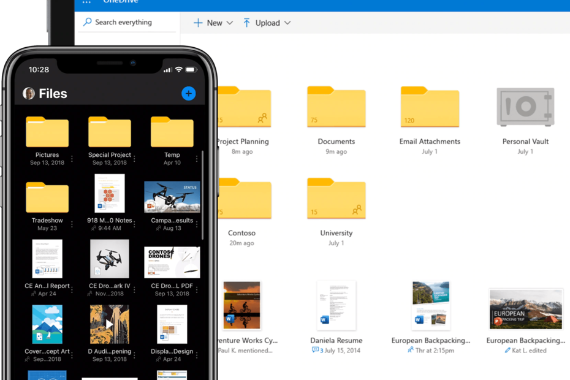Open more options for D Audi...pening
Viewport: 570px width, 380px height.
[x=134, y=355]
